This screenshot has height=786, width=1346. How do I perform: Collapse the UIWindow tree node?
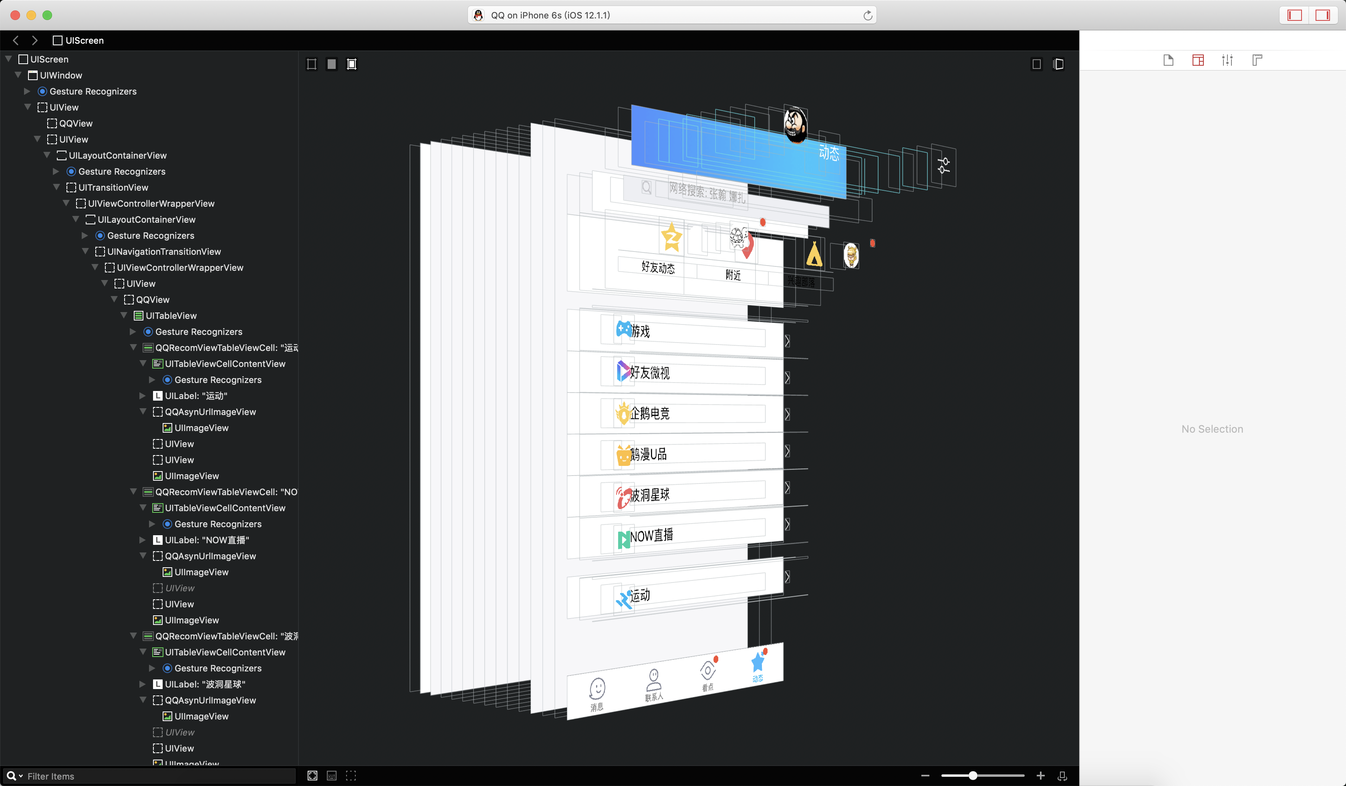point(18,75)
